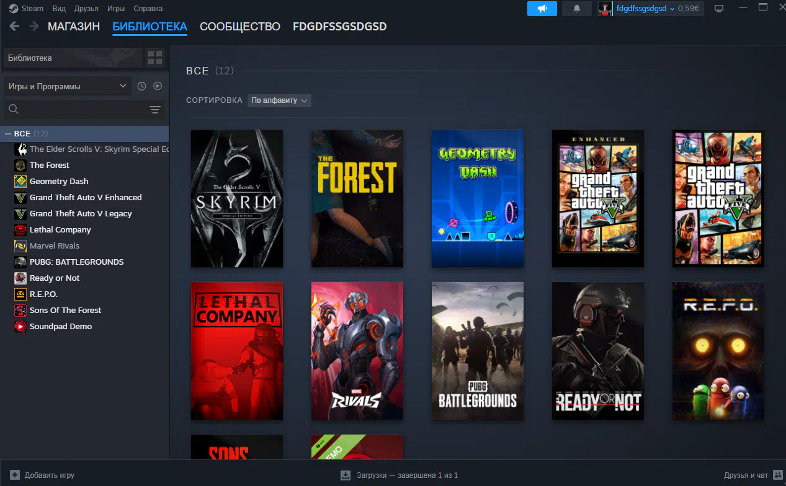The image size is (786, 486).
Task: Click the add game plus icon
Action: click(x=15, y=475)
